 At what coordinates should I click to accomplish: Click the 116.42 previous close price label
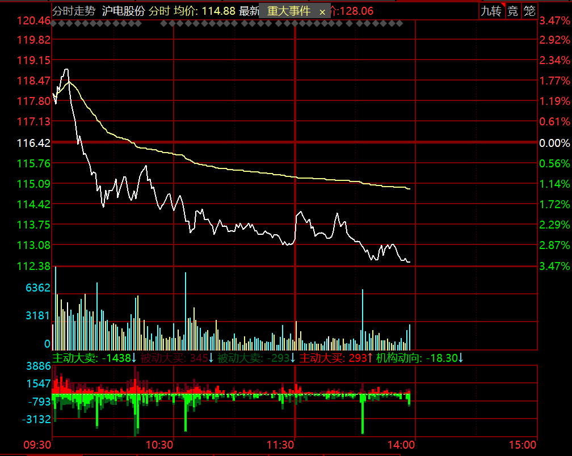(33, 143)
